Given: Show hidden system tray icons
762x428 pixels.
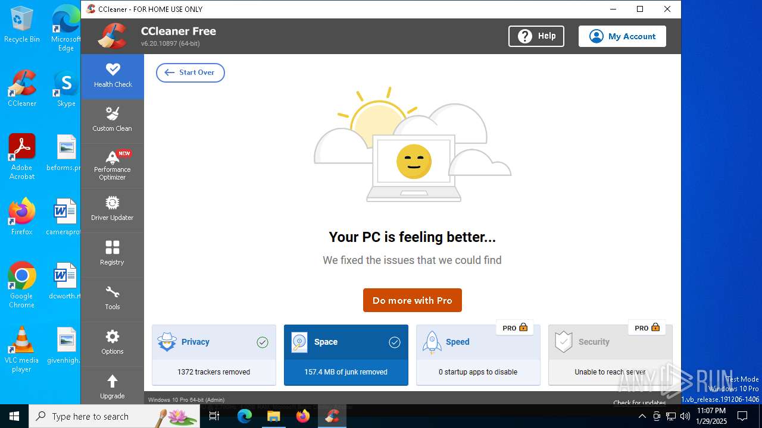Looking at the screenshot, I should (x=642, y=416).
